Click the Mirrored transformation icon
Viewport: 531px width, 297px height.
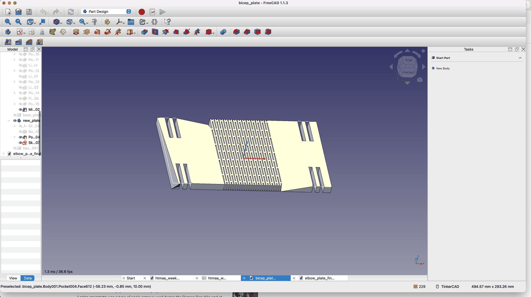click(8, 42)
